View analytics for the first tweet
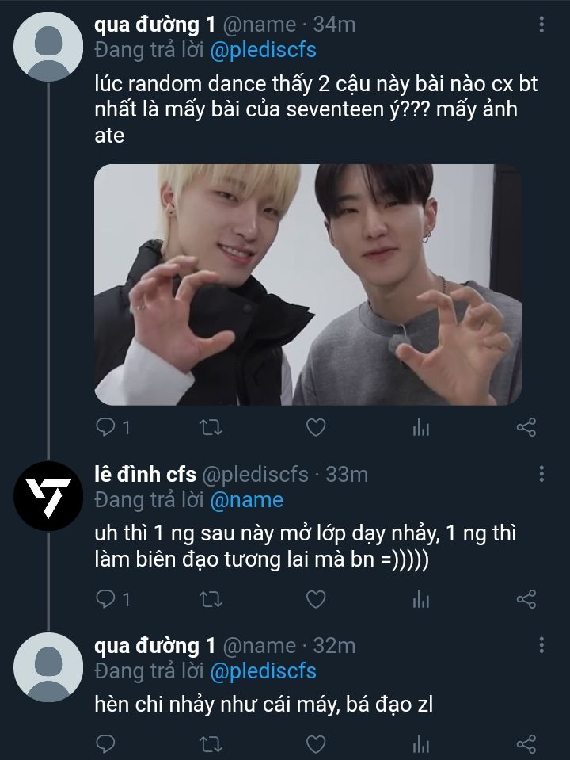 pyautogui.click(x=421, y=428)
